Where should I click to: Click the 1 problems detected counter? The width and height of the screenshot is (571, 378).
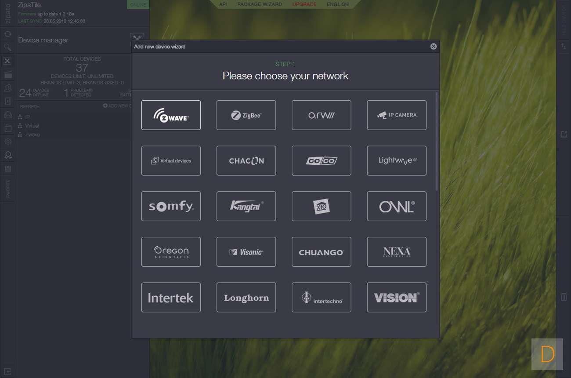pyautogui.click(x=78, y=92)
